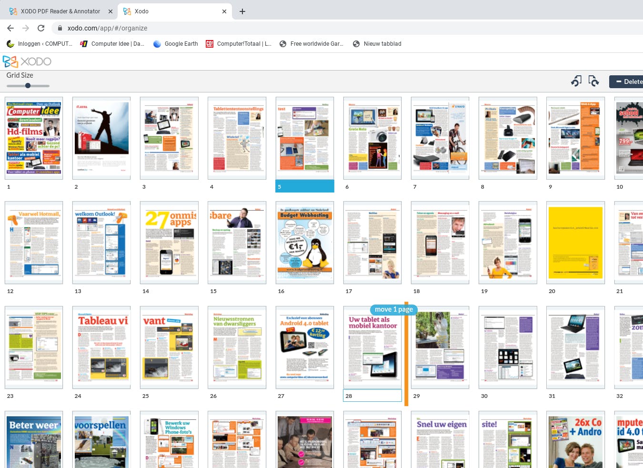Select the yellow page 20 thumbnail
This screenshot has width=643, height=468.
pyautogui.click(x=575, y=243)
